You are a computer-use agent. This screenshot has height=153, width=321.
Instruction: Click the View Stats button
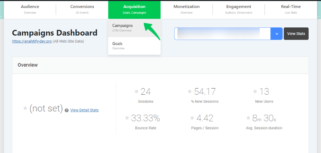click(x=296, y=34)
